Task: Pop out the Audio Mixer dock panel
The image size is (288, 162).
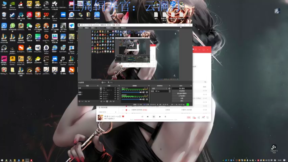Action: point(149,86)
